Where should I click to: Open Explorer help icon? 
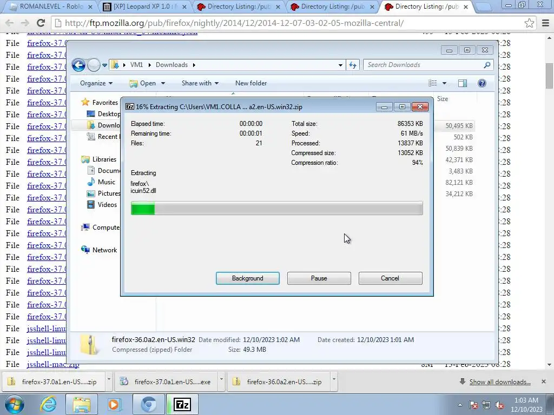(x=482, y=83)
